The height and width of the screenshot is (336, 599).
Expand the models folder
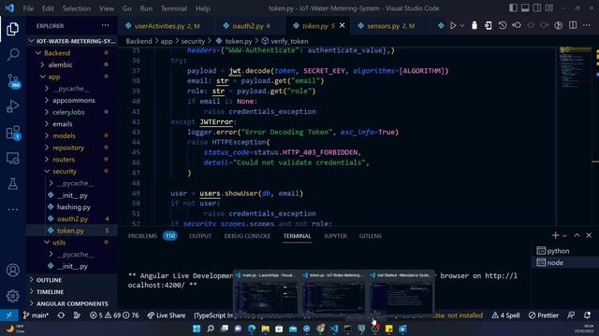point(64,135)
